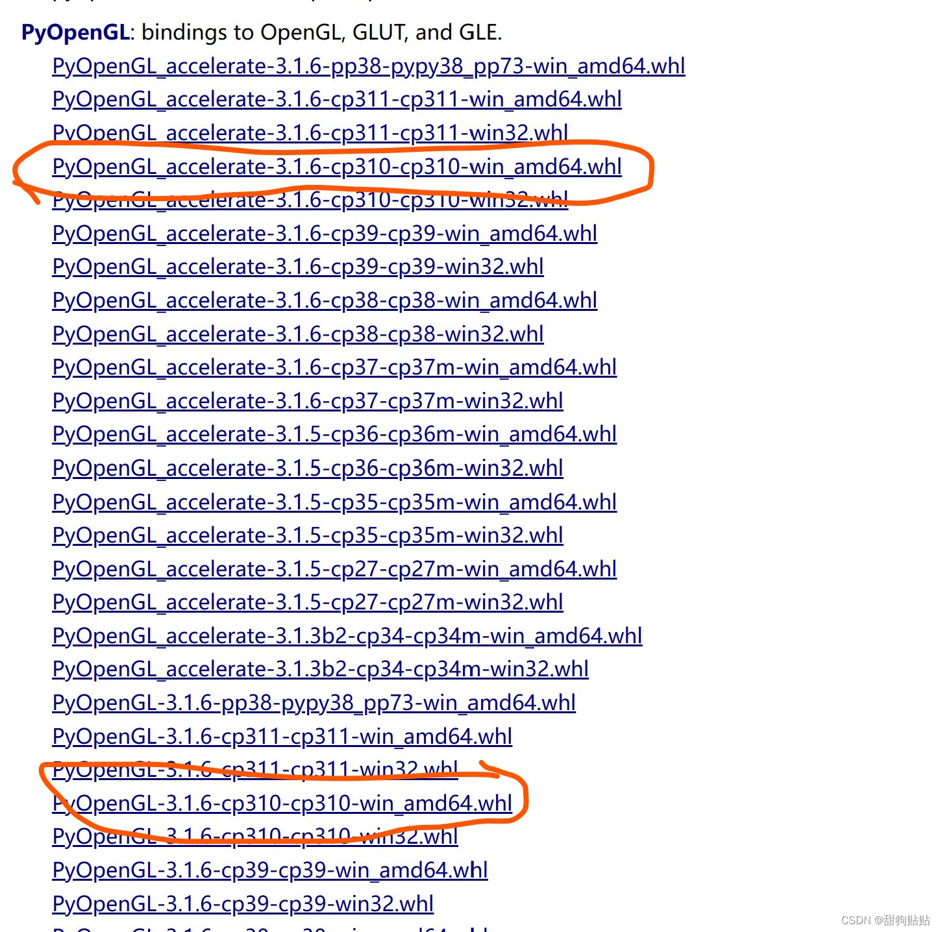Download PyOpenGL_accelerate-3.1.5-cp27-cp27m-win32.whl

[308, 602]
